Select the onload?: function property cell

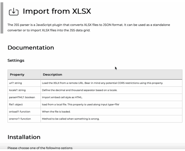point(24,112)
